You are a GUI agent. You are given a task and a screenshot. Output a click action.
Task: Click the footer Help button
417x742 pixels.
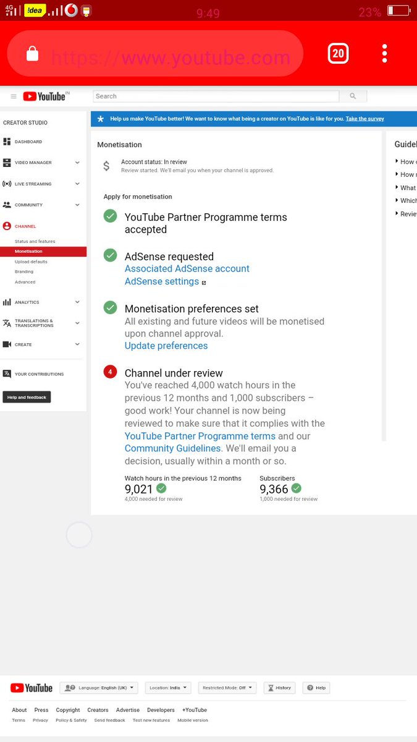pos(316,688)
